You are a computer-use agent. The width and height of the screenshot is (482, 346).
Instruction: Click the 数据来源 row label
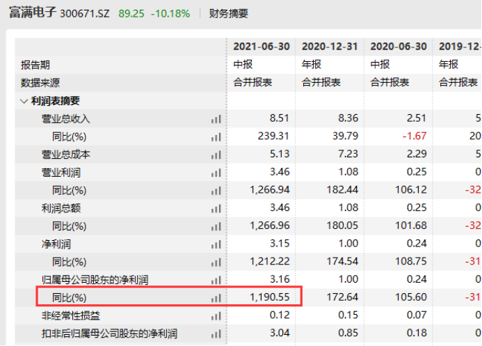40,83
